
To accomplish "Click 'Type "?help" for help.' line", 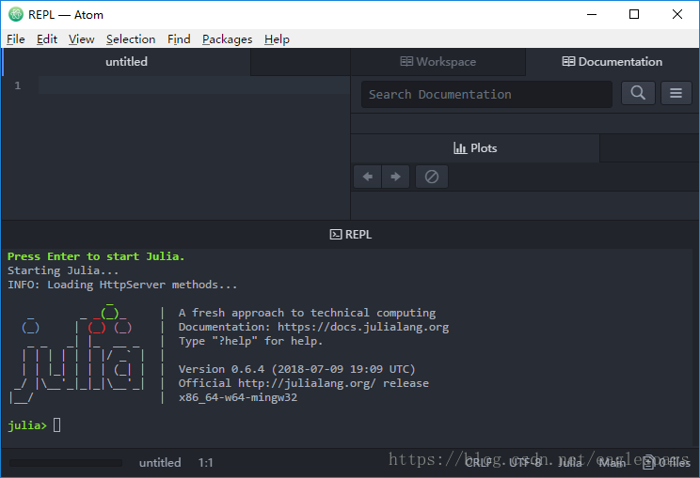I will point(250,341).
